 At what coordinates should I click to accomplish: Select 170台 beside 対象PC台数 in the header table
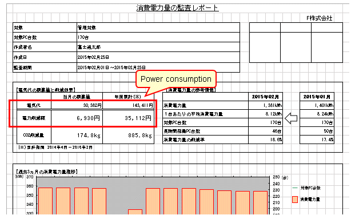83,37
